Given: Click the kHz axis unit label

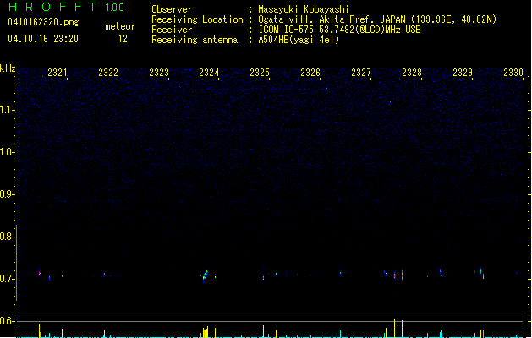Looking at the screenshot, I should click(8, 68).
